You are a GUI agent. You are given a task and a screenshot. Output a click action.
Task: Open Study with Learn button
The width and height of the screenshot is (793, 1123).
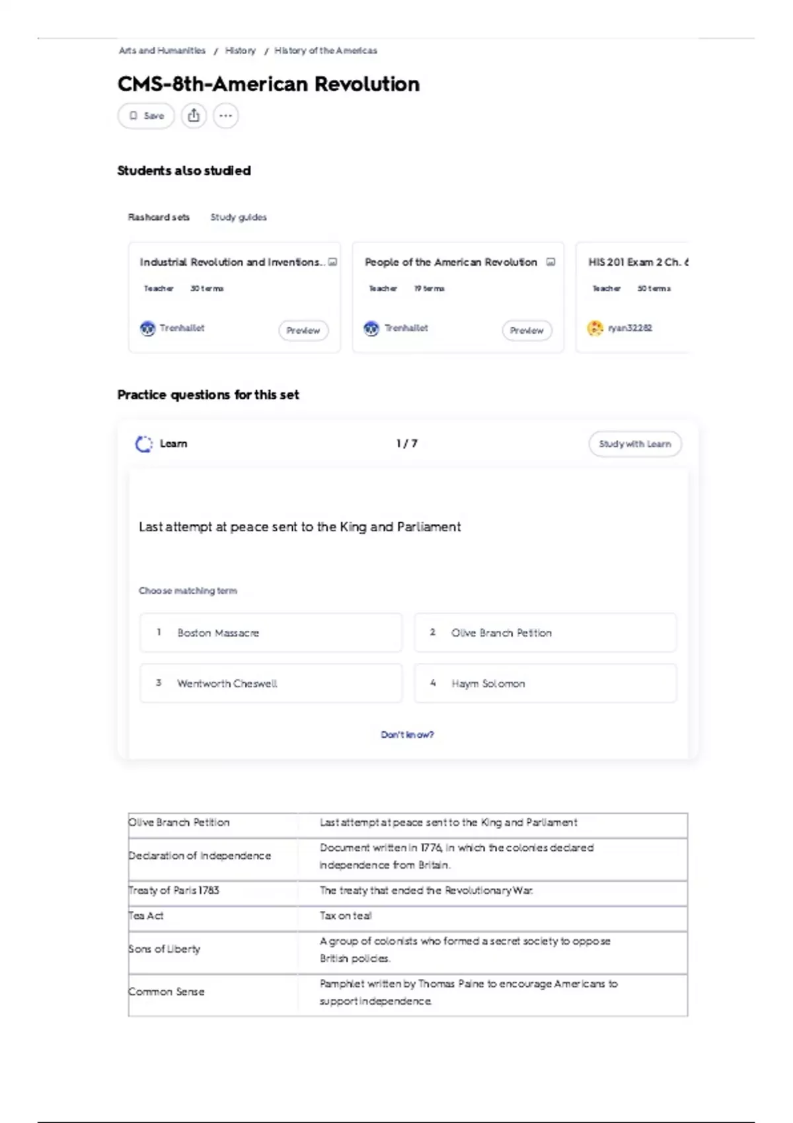click(635, 444)
